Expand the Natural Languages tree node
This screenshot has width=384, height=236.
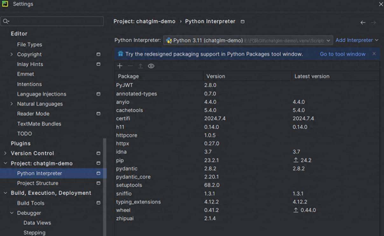[x=12, y=104]
